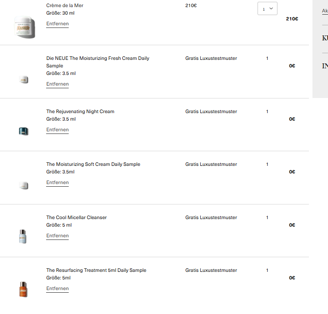Open The Cool Micellar Cleanser title
This screenshot has width=328, height=314.
(x=76, y=217)
